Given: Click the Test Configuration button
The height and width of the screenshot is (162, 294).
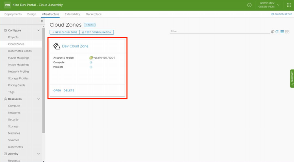Looking at the screenshot, I should click(x=97, y=32).
